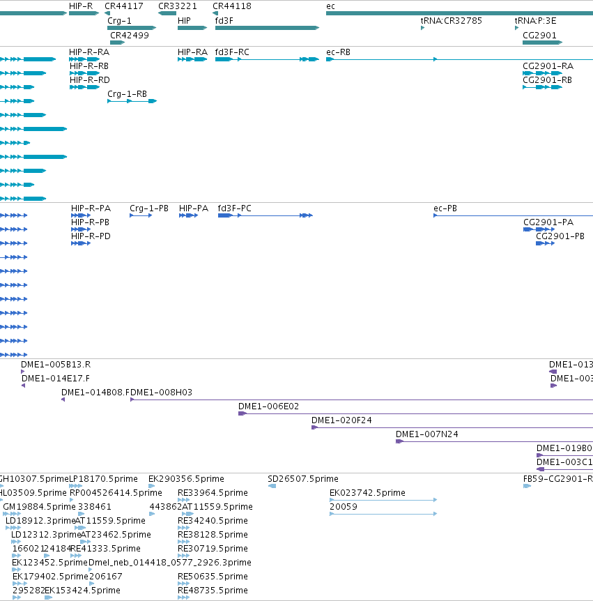Select the Crg-1 gene label
The image size is (593, 601).
pos(120,21)
